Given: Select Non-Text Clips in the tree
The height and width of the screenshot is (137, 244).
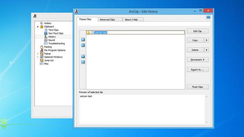Looking at the screenshot, I should pos(56,33).
